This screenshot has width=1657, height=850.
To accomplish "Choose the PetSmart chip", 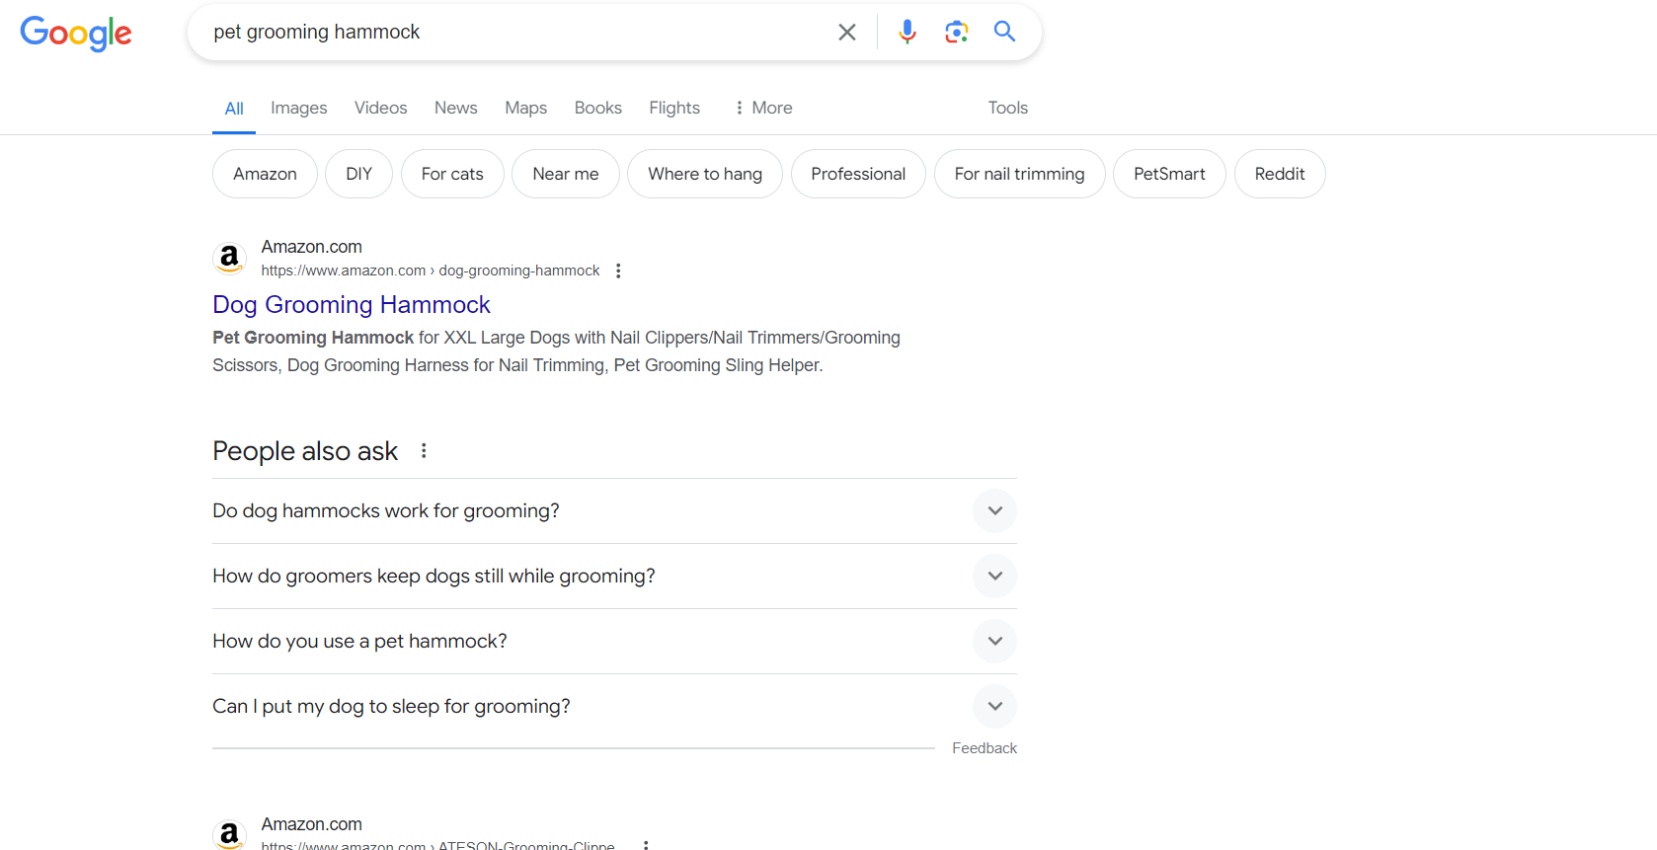I will click(1169, 174).
